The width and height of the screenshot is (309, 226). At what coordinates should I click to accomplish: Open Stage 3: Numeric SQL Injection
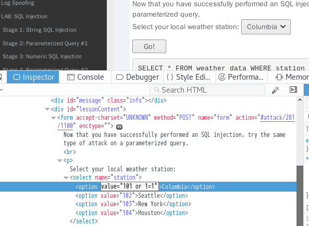[42, 56]
